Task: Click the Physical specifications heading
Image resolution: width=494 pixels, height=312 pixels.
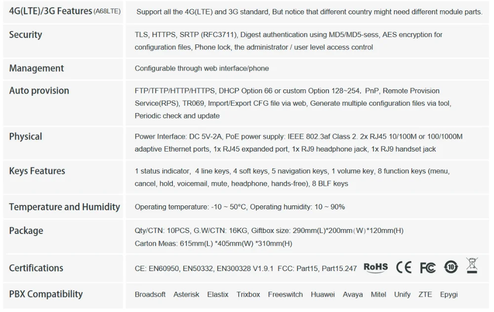Action: pyautogui.click(x=26, y=137)
